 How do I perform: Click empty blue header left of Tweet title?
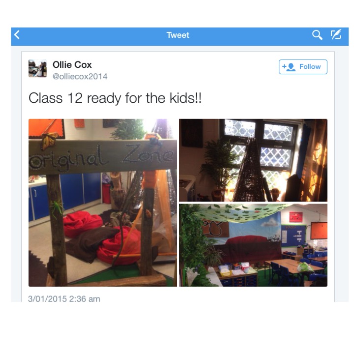90,35
